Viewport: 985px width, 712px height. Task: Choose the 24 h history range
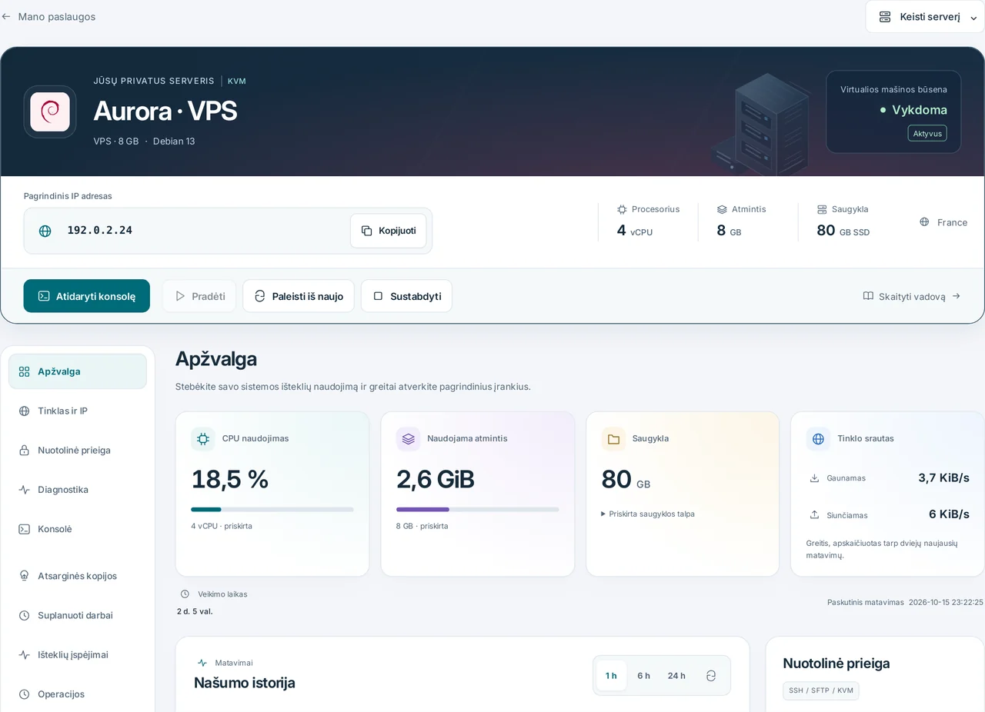(676, 676)
